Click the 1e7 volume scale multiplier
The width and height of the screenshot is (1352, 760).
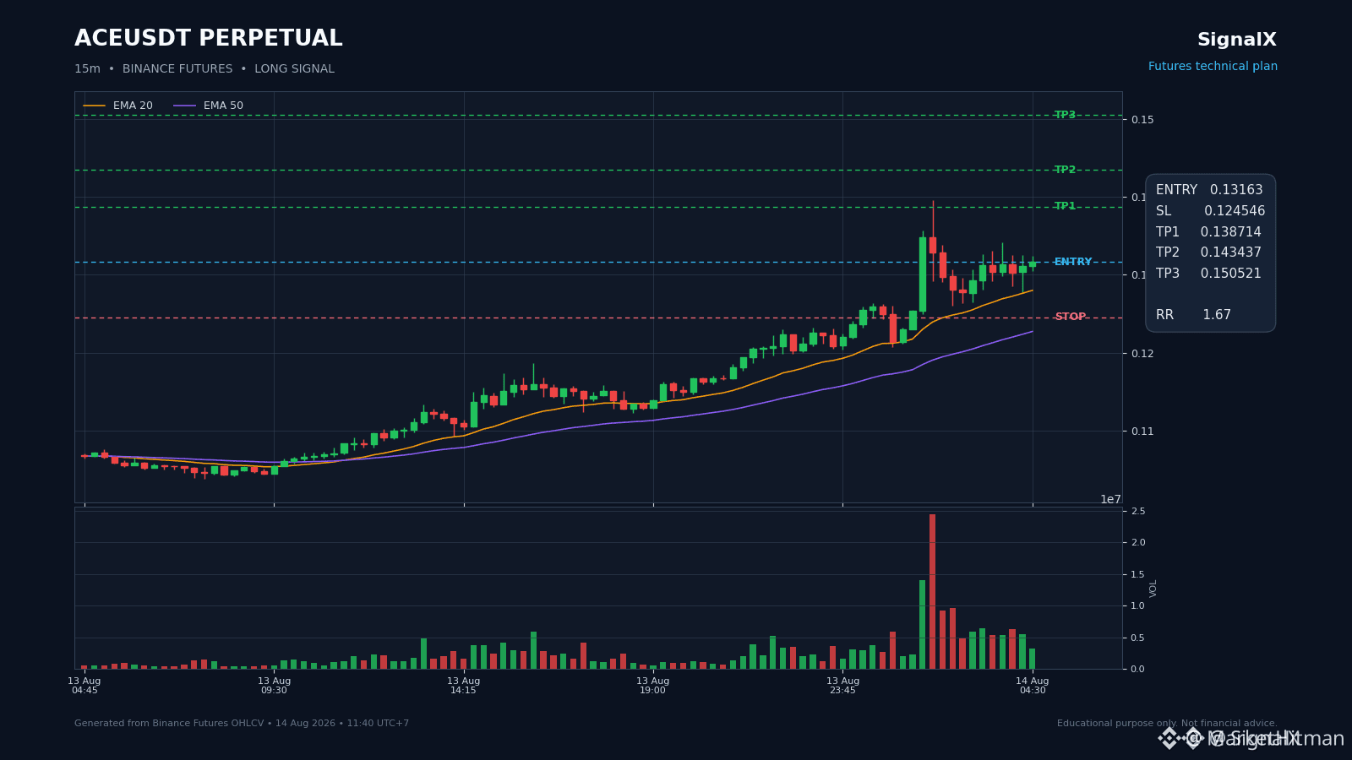click(x=1110, y=499)
